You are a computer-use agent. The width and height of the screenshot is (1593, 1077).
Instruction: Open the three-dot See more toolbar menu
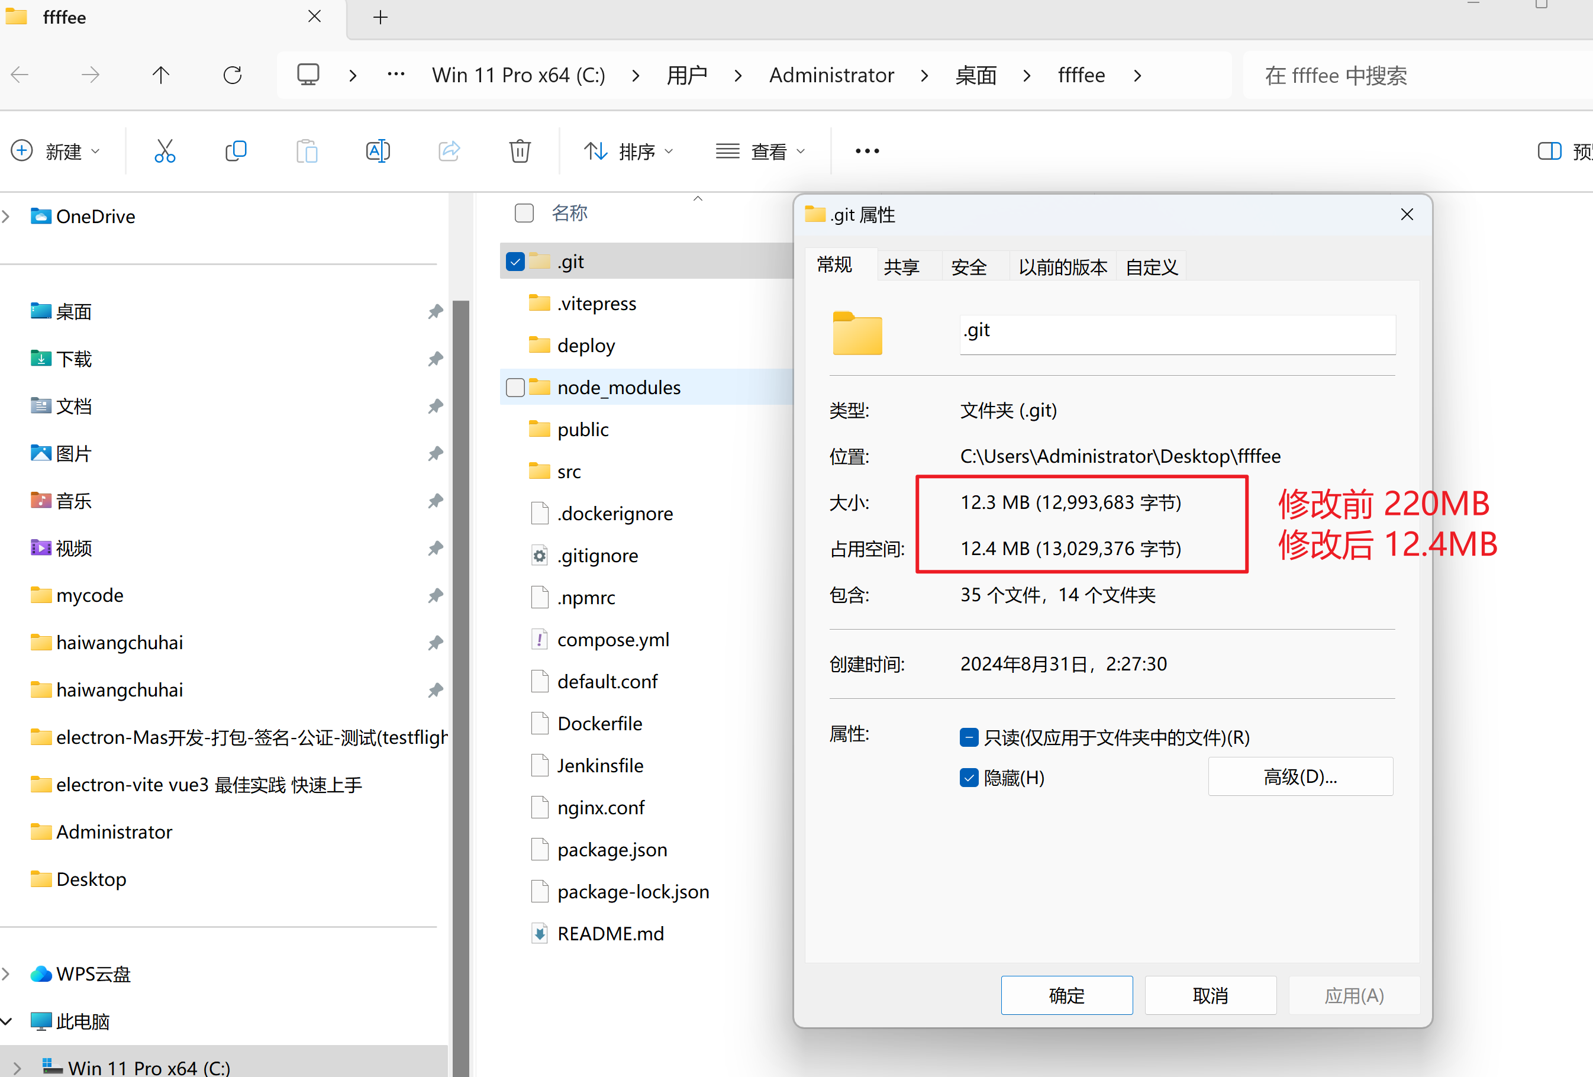[867, 151]
